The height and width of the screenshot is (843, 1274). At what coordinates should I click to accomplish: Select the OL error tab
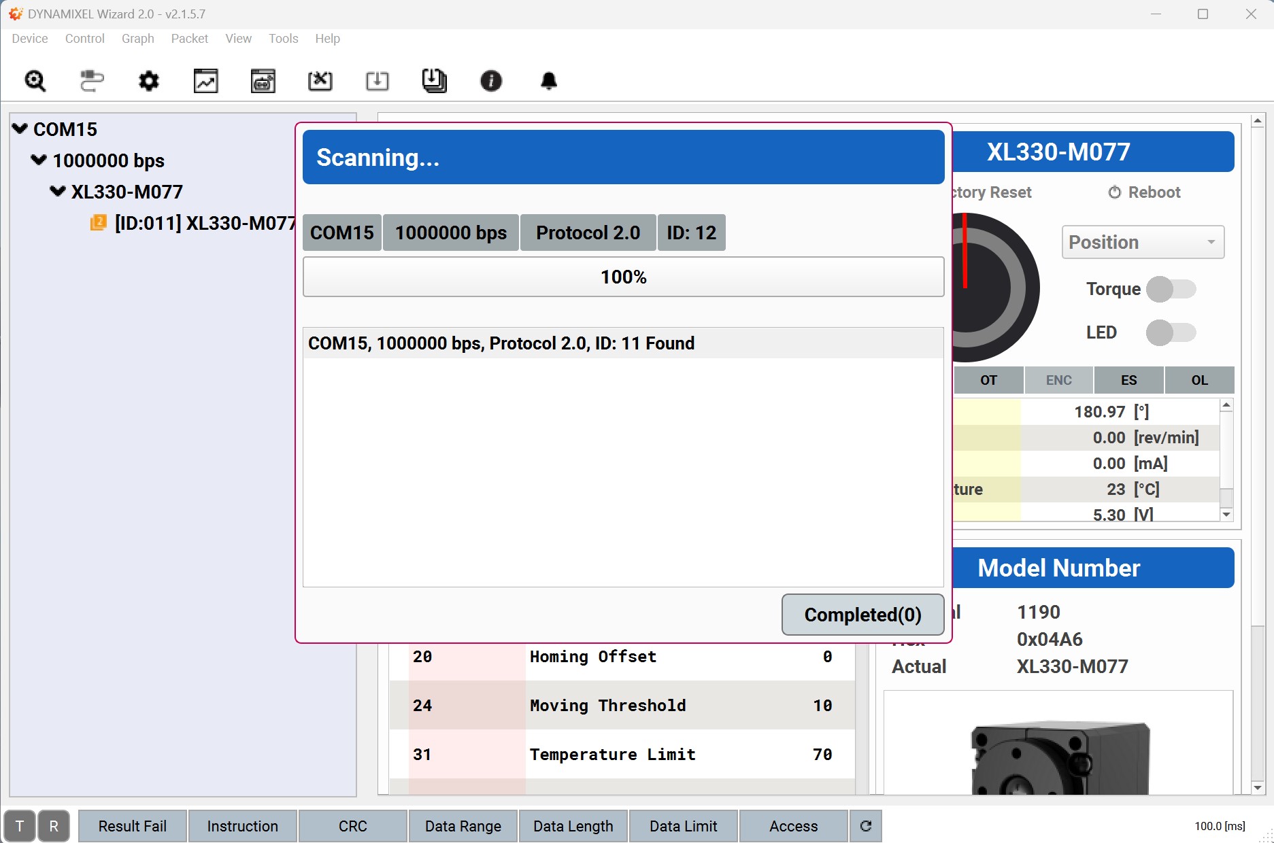coord(1200,380)
